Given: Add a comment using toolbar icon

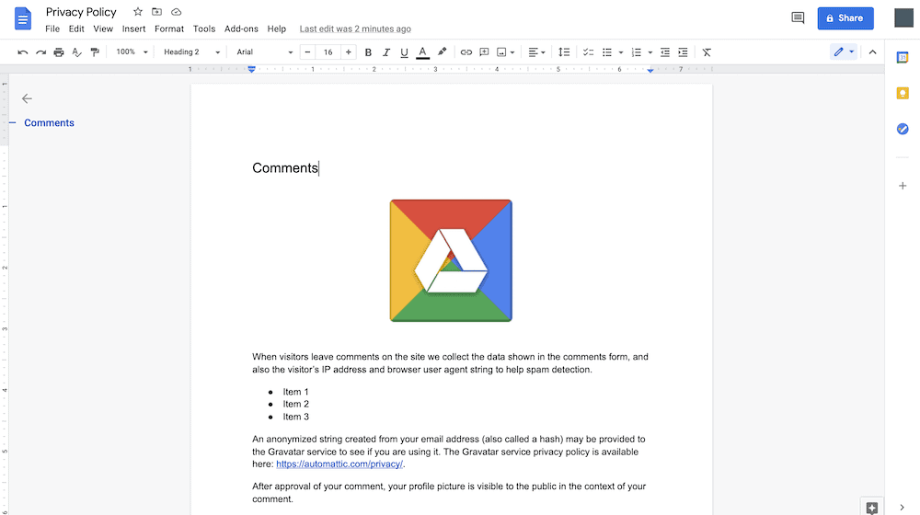Looking at the screenshot, I should pos(484,52).
